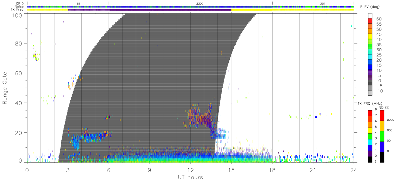Click '55' in the ELEV legend

point(380,24)
